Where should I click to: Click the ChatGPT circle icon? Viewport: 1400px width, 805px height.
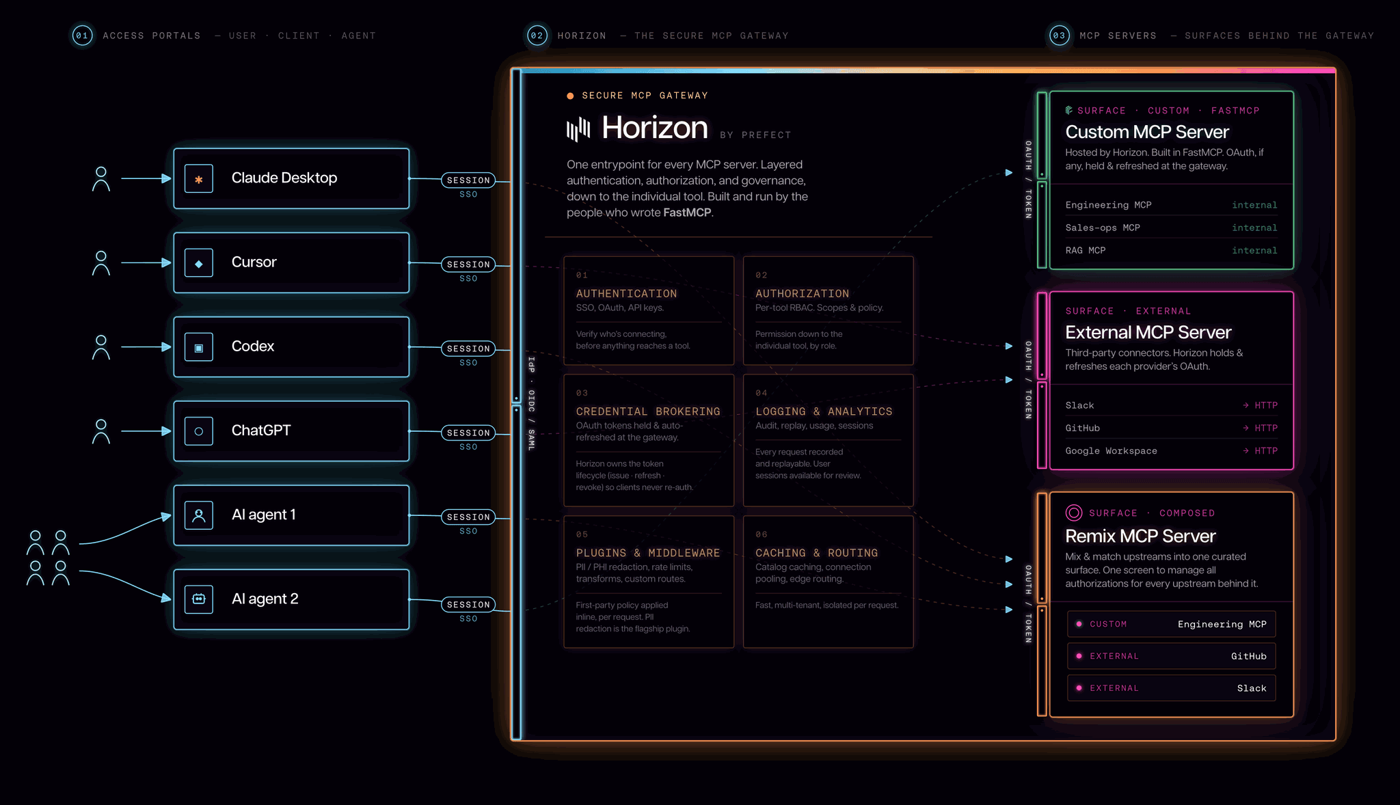[x=199, y=431]
